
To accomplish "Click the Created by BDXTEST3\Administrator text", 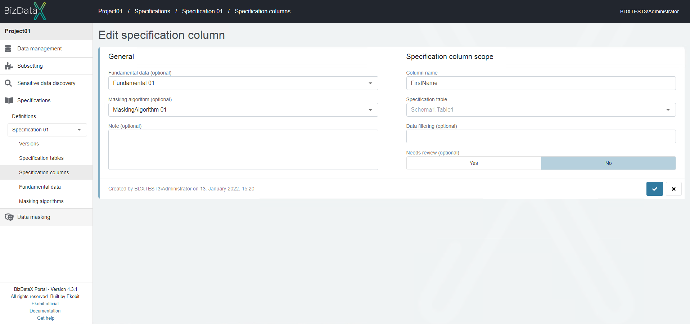I will coord(181,189).
